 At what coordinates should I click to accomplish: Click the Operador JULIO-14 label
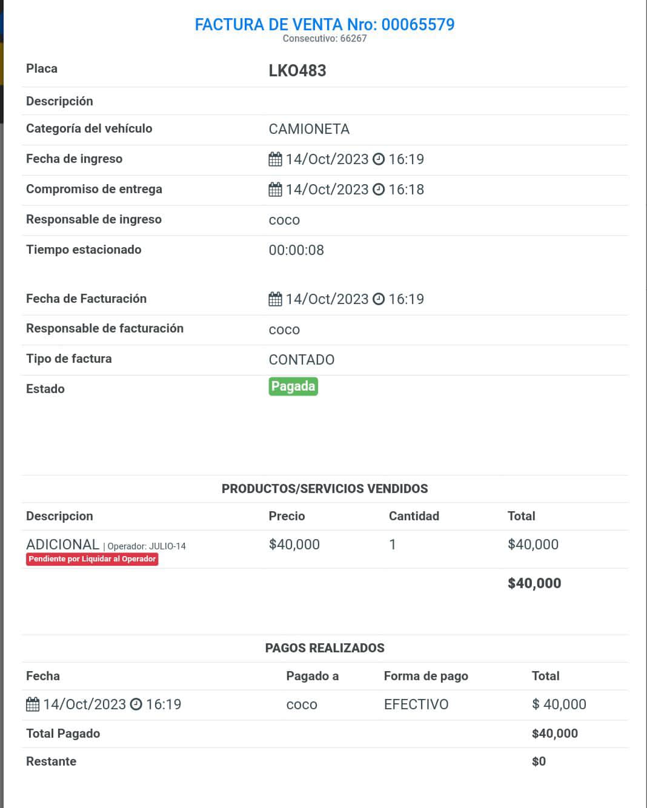click(x=147, y=546)
